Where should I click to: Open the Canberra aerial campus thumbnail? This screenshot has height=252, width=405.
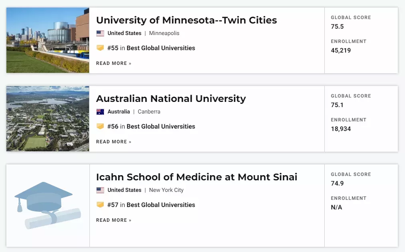pyautogui.click(x=48, y=119)
